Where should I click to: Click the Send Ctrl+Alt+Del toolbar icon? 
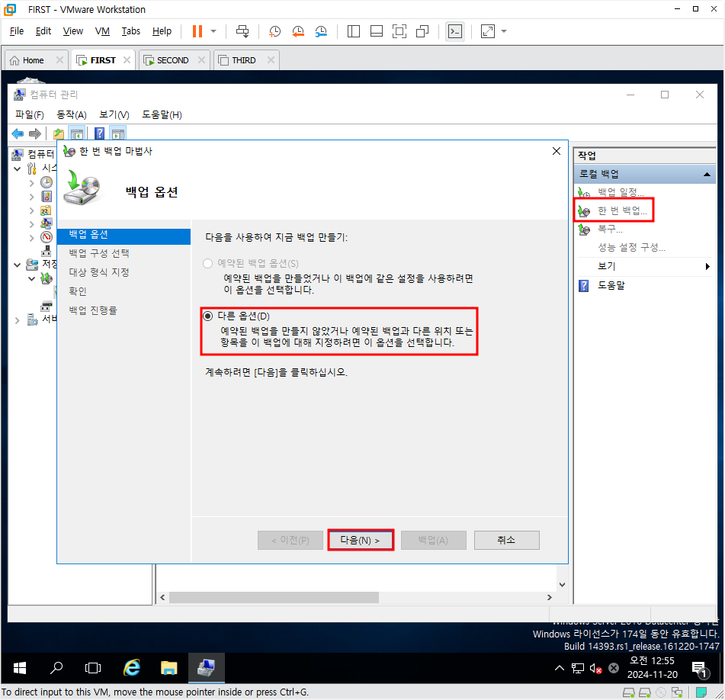point(242,31)
